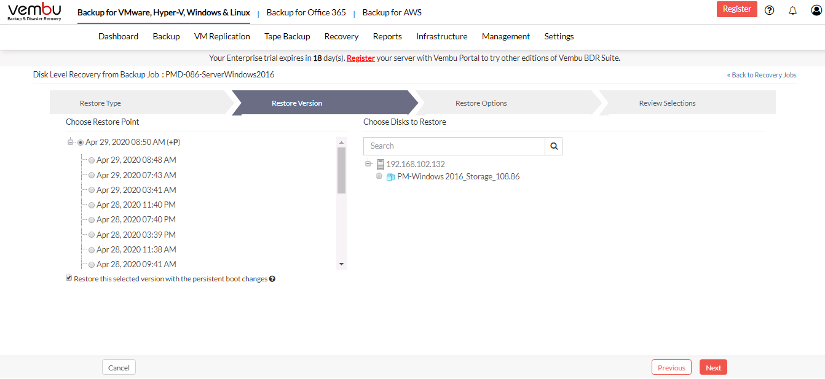Expand the PM-Windows 2016_Storage_108.86 node

[379, 176]
